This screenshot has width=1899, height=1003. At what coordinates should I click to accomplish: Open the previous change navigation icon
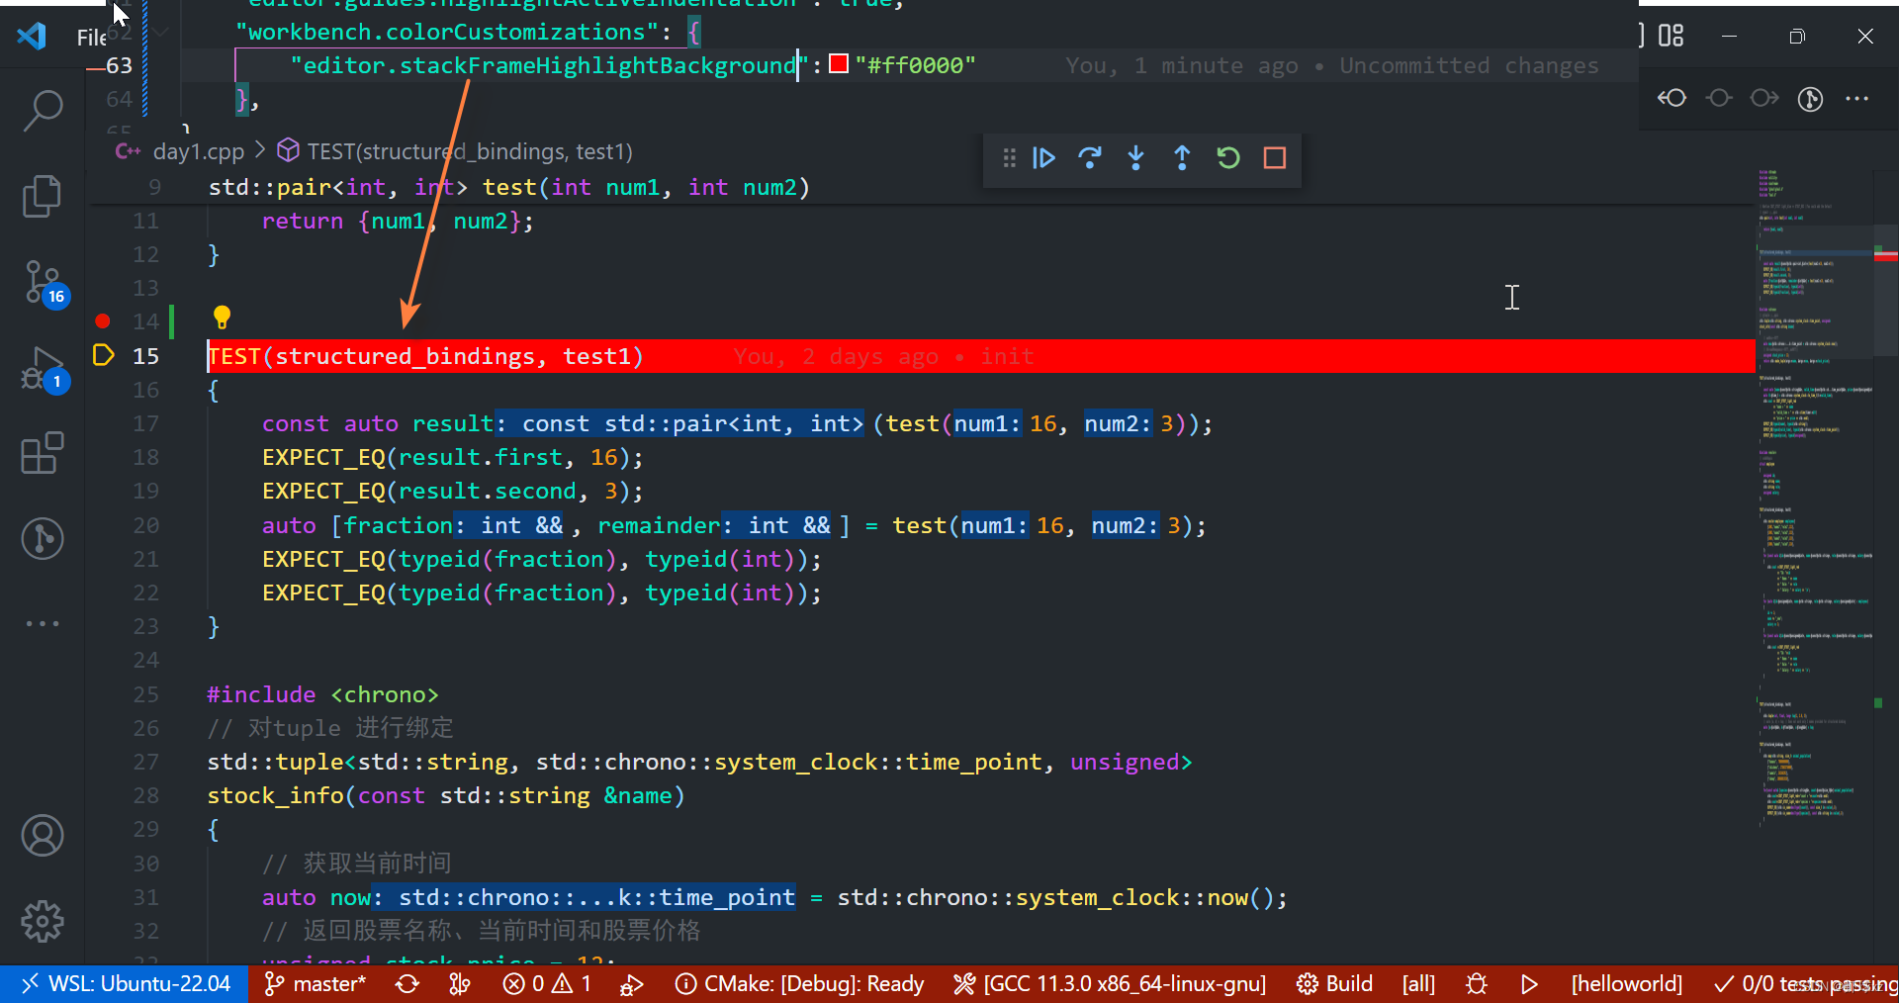click(1673, 98)
